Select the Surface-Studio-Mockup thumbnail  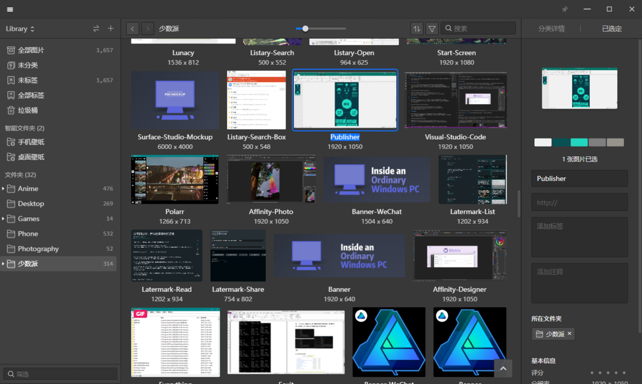pos(175,100)
